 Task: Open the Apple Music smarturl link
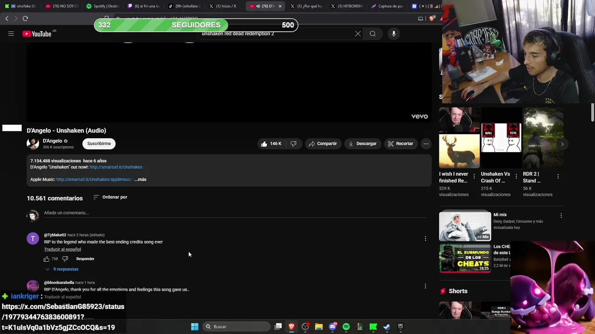point(94,180)
